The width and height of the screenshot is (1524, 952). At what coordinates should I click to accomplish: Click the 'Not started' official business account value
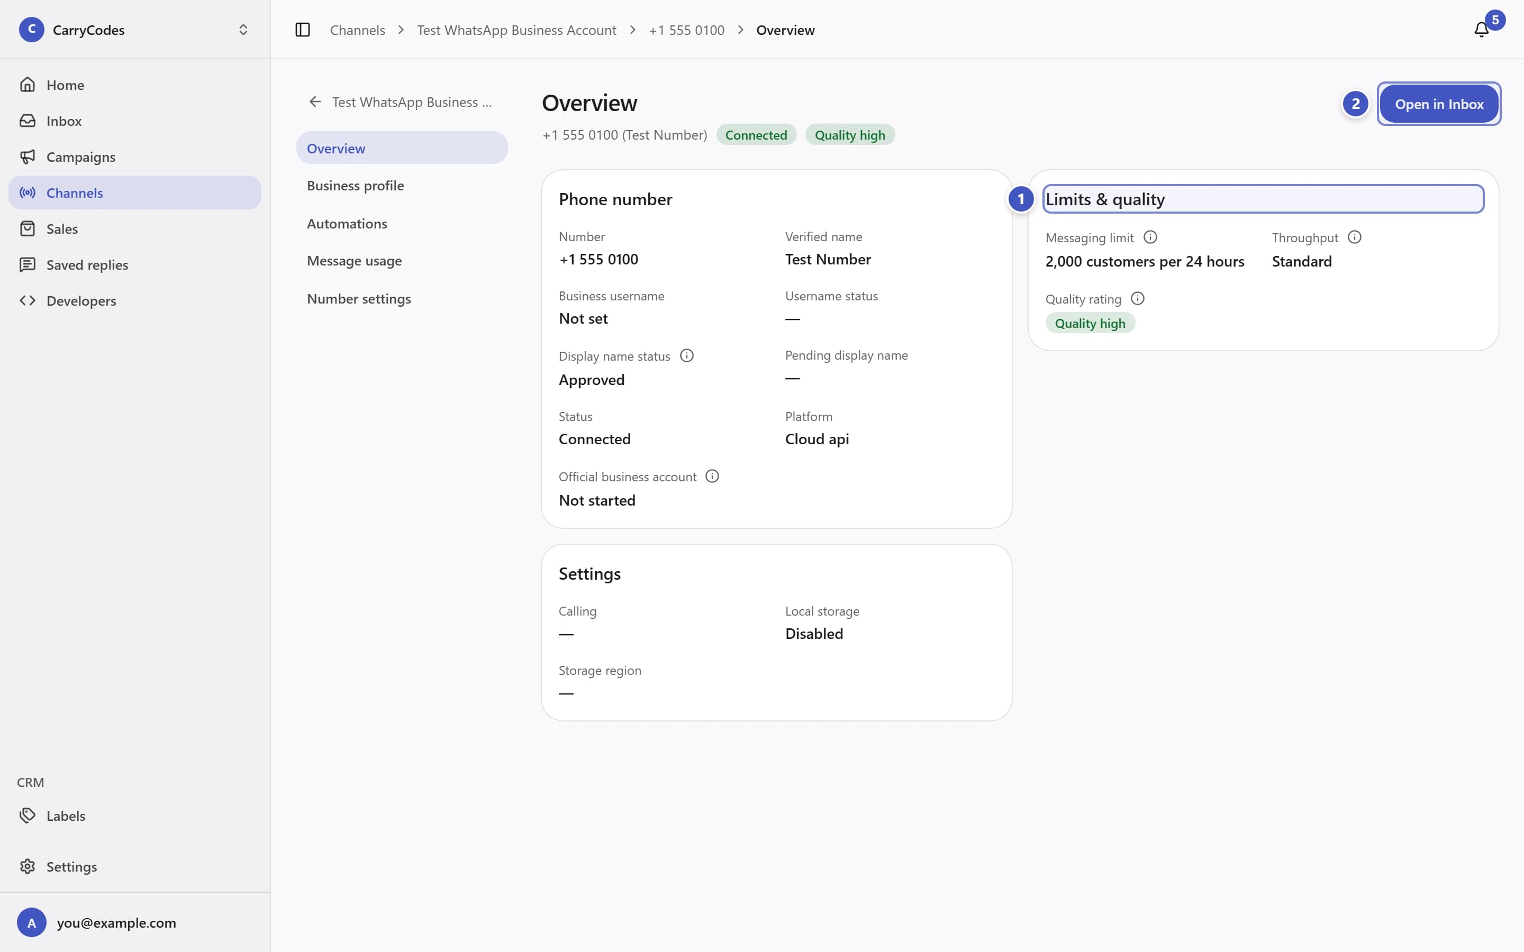coord(597,500)
